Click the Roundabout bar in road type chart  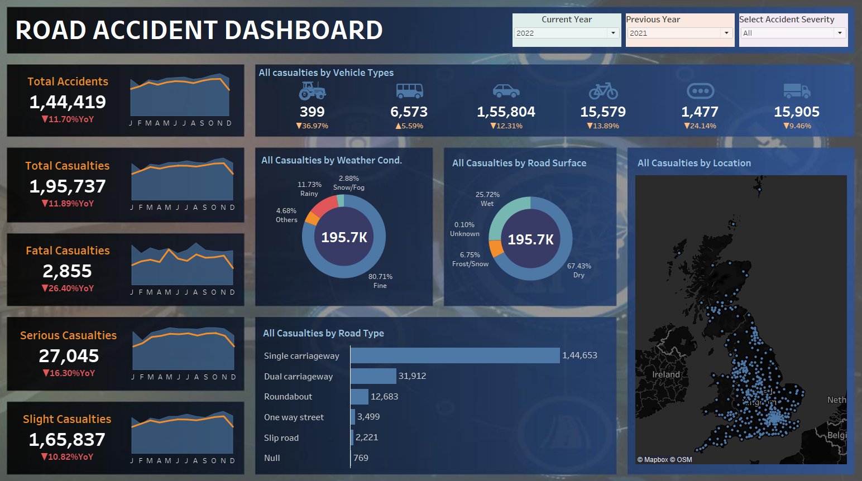pos(360,397)
